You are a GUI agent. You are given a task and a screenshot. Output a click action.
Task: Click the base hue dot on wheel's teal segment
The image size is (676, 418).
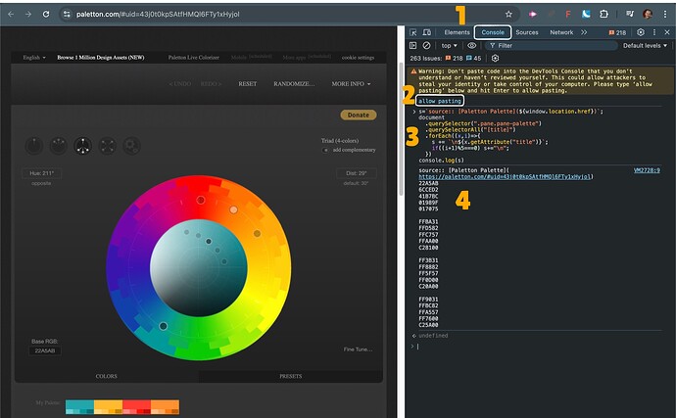pyautogui.click(x=164, y=326)
